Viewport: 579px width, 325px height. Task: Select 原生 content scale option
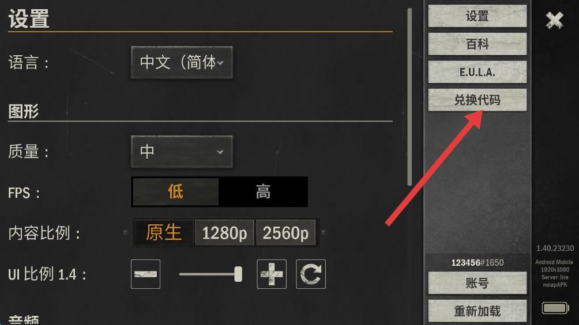[164, 232]
